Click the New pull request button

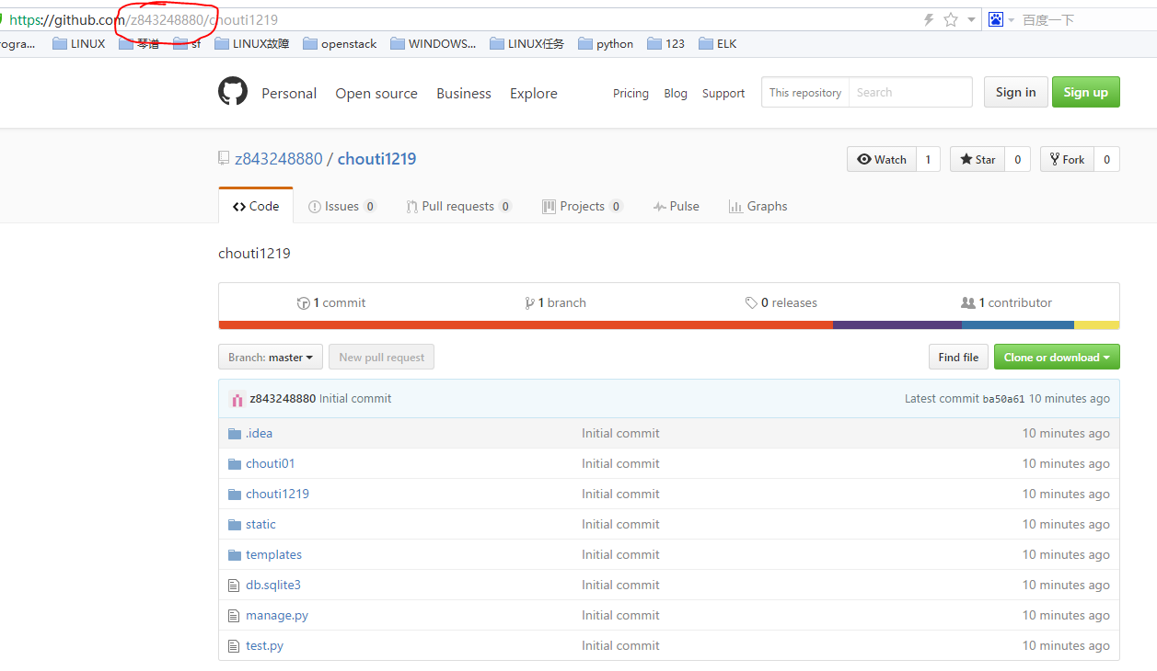coord(381,357)
